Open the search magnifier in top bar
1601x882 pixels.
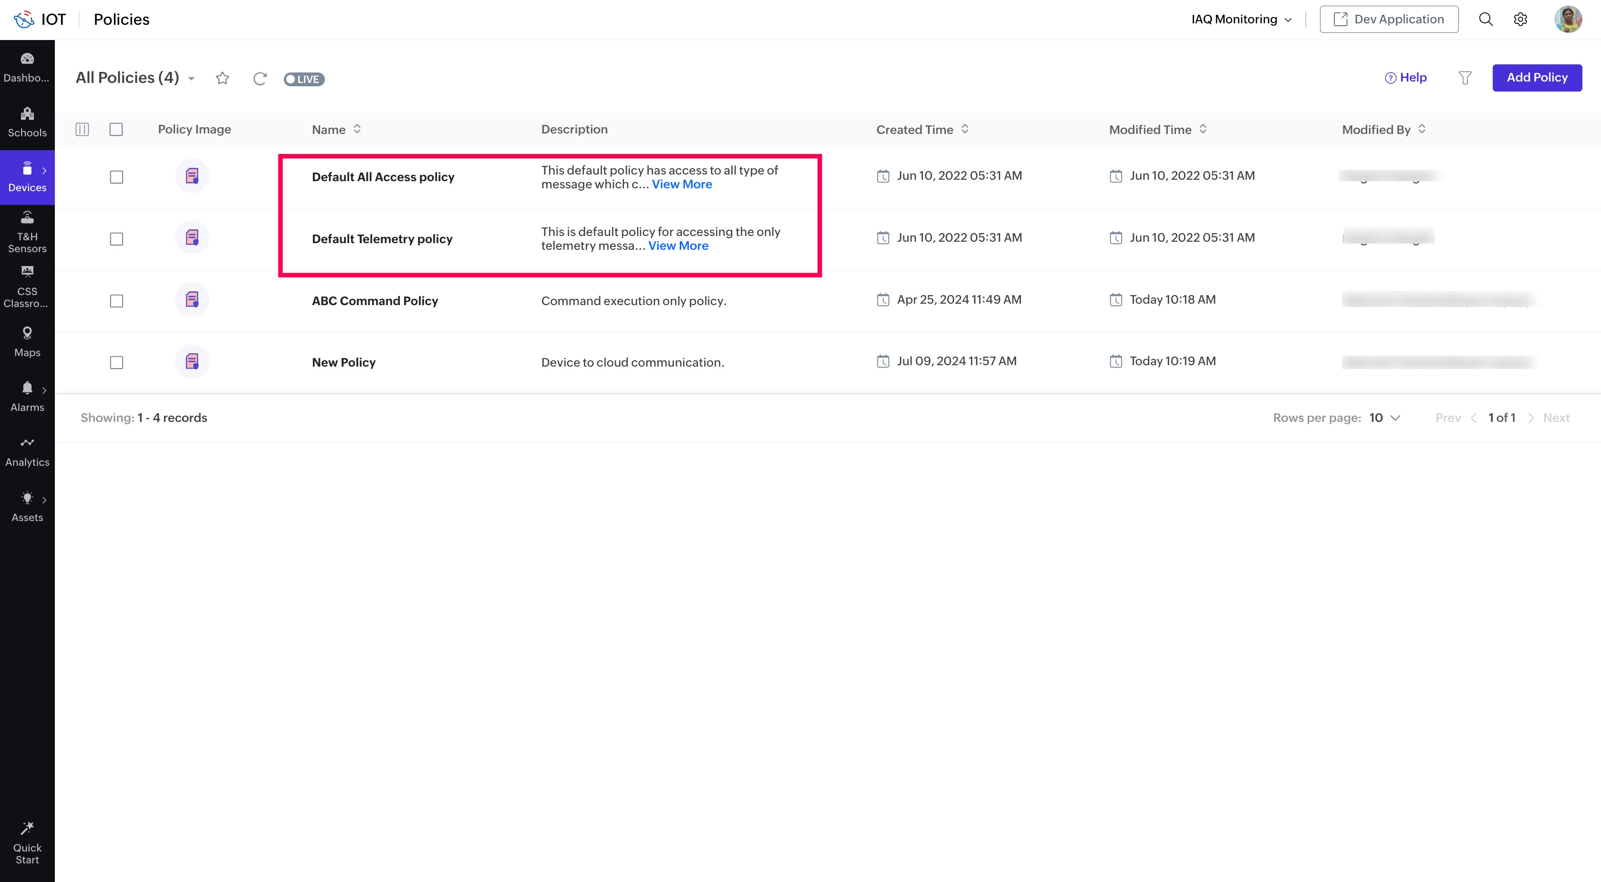(1486, 19)
